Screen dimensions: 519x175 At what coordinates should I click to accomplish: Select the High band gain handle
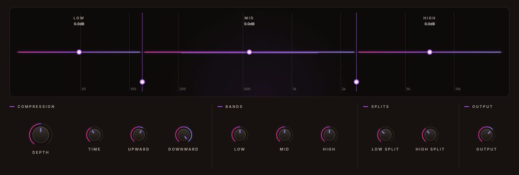pos(430,52)
